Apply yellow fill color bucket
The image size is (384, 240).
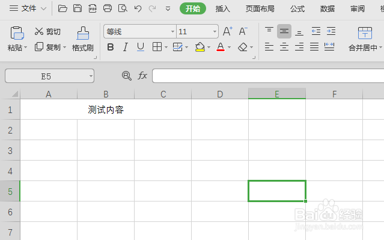pos(200,47)
